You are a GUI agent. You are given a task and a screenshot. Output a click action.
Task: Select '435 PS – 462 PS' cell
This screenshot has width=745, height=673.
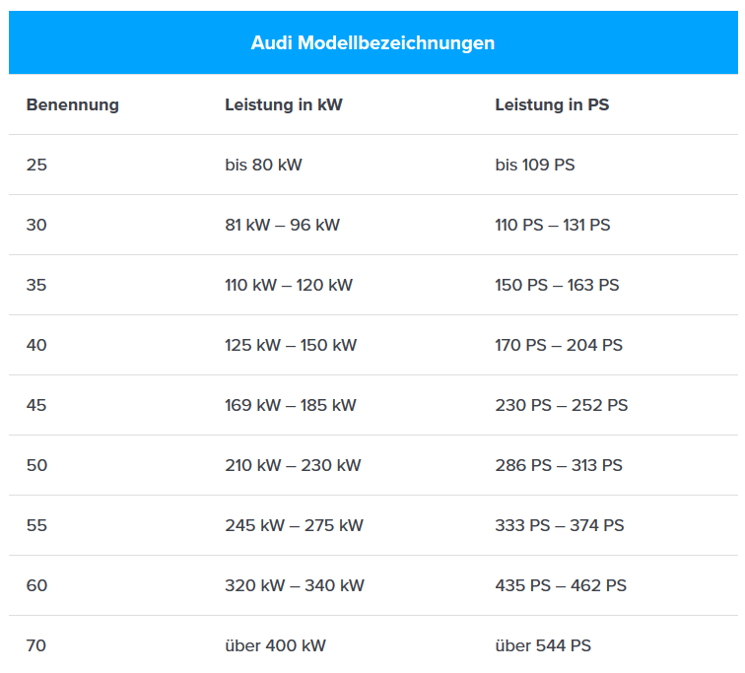click(x=561, y=585)
